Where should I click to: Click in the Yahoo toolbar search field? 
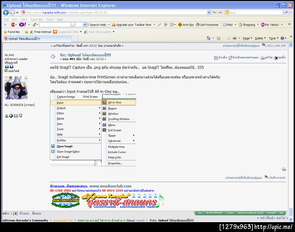61,25
